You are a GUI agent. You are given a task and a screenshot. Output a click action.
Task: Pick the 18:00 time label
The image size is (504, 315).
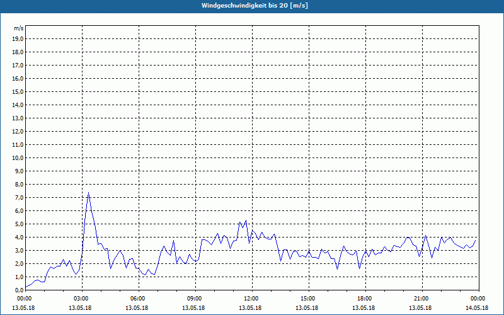(365, 299)
